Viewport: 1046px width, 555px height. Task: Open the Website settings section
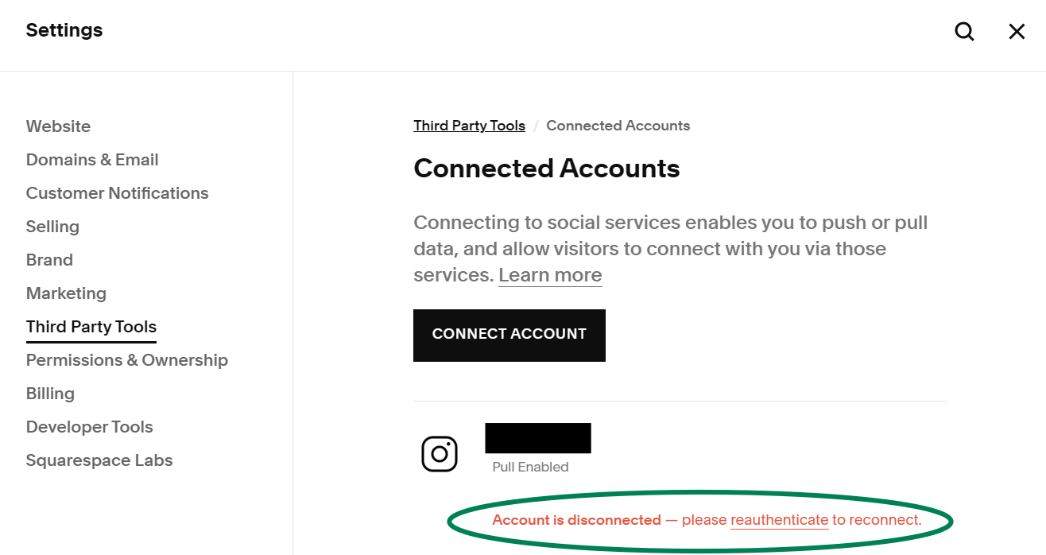tap(58, 126)
